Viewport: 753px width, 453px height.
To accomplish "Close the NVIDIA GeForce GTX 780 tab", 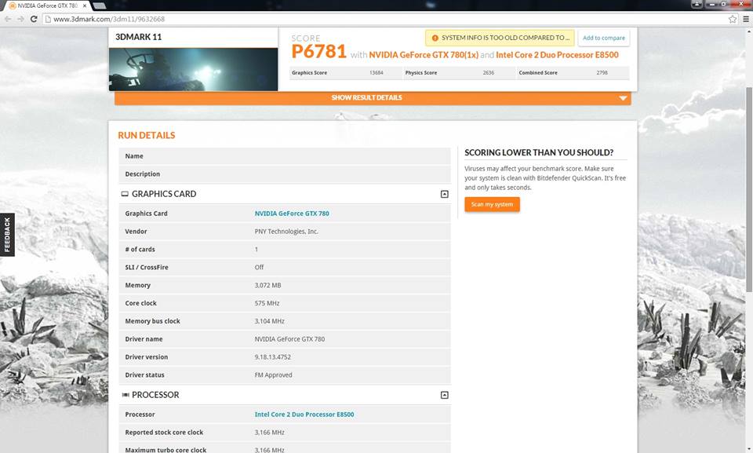I will click(85, 5).
